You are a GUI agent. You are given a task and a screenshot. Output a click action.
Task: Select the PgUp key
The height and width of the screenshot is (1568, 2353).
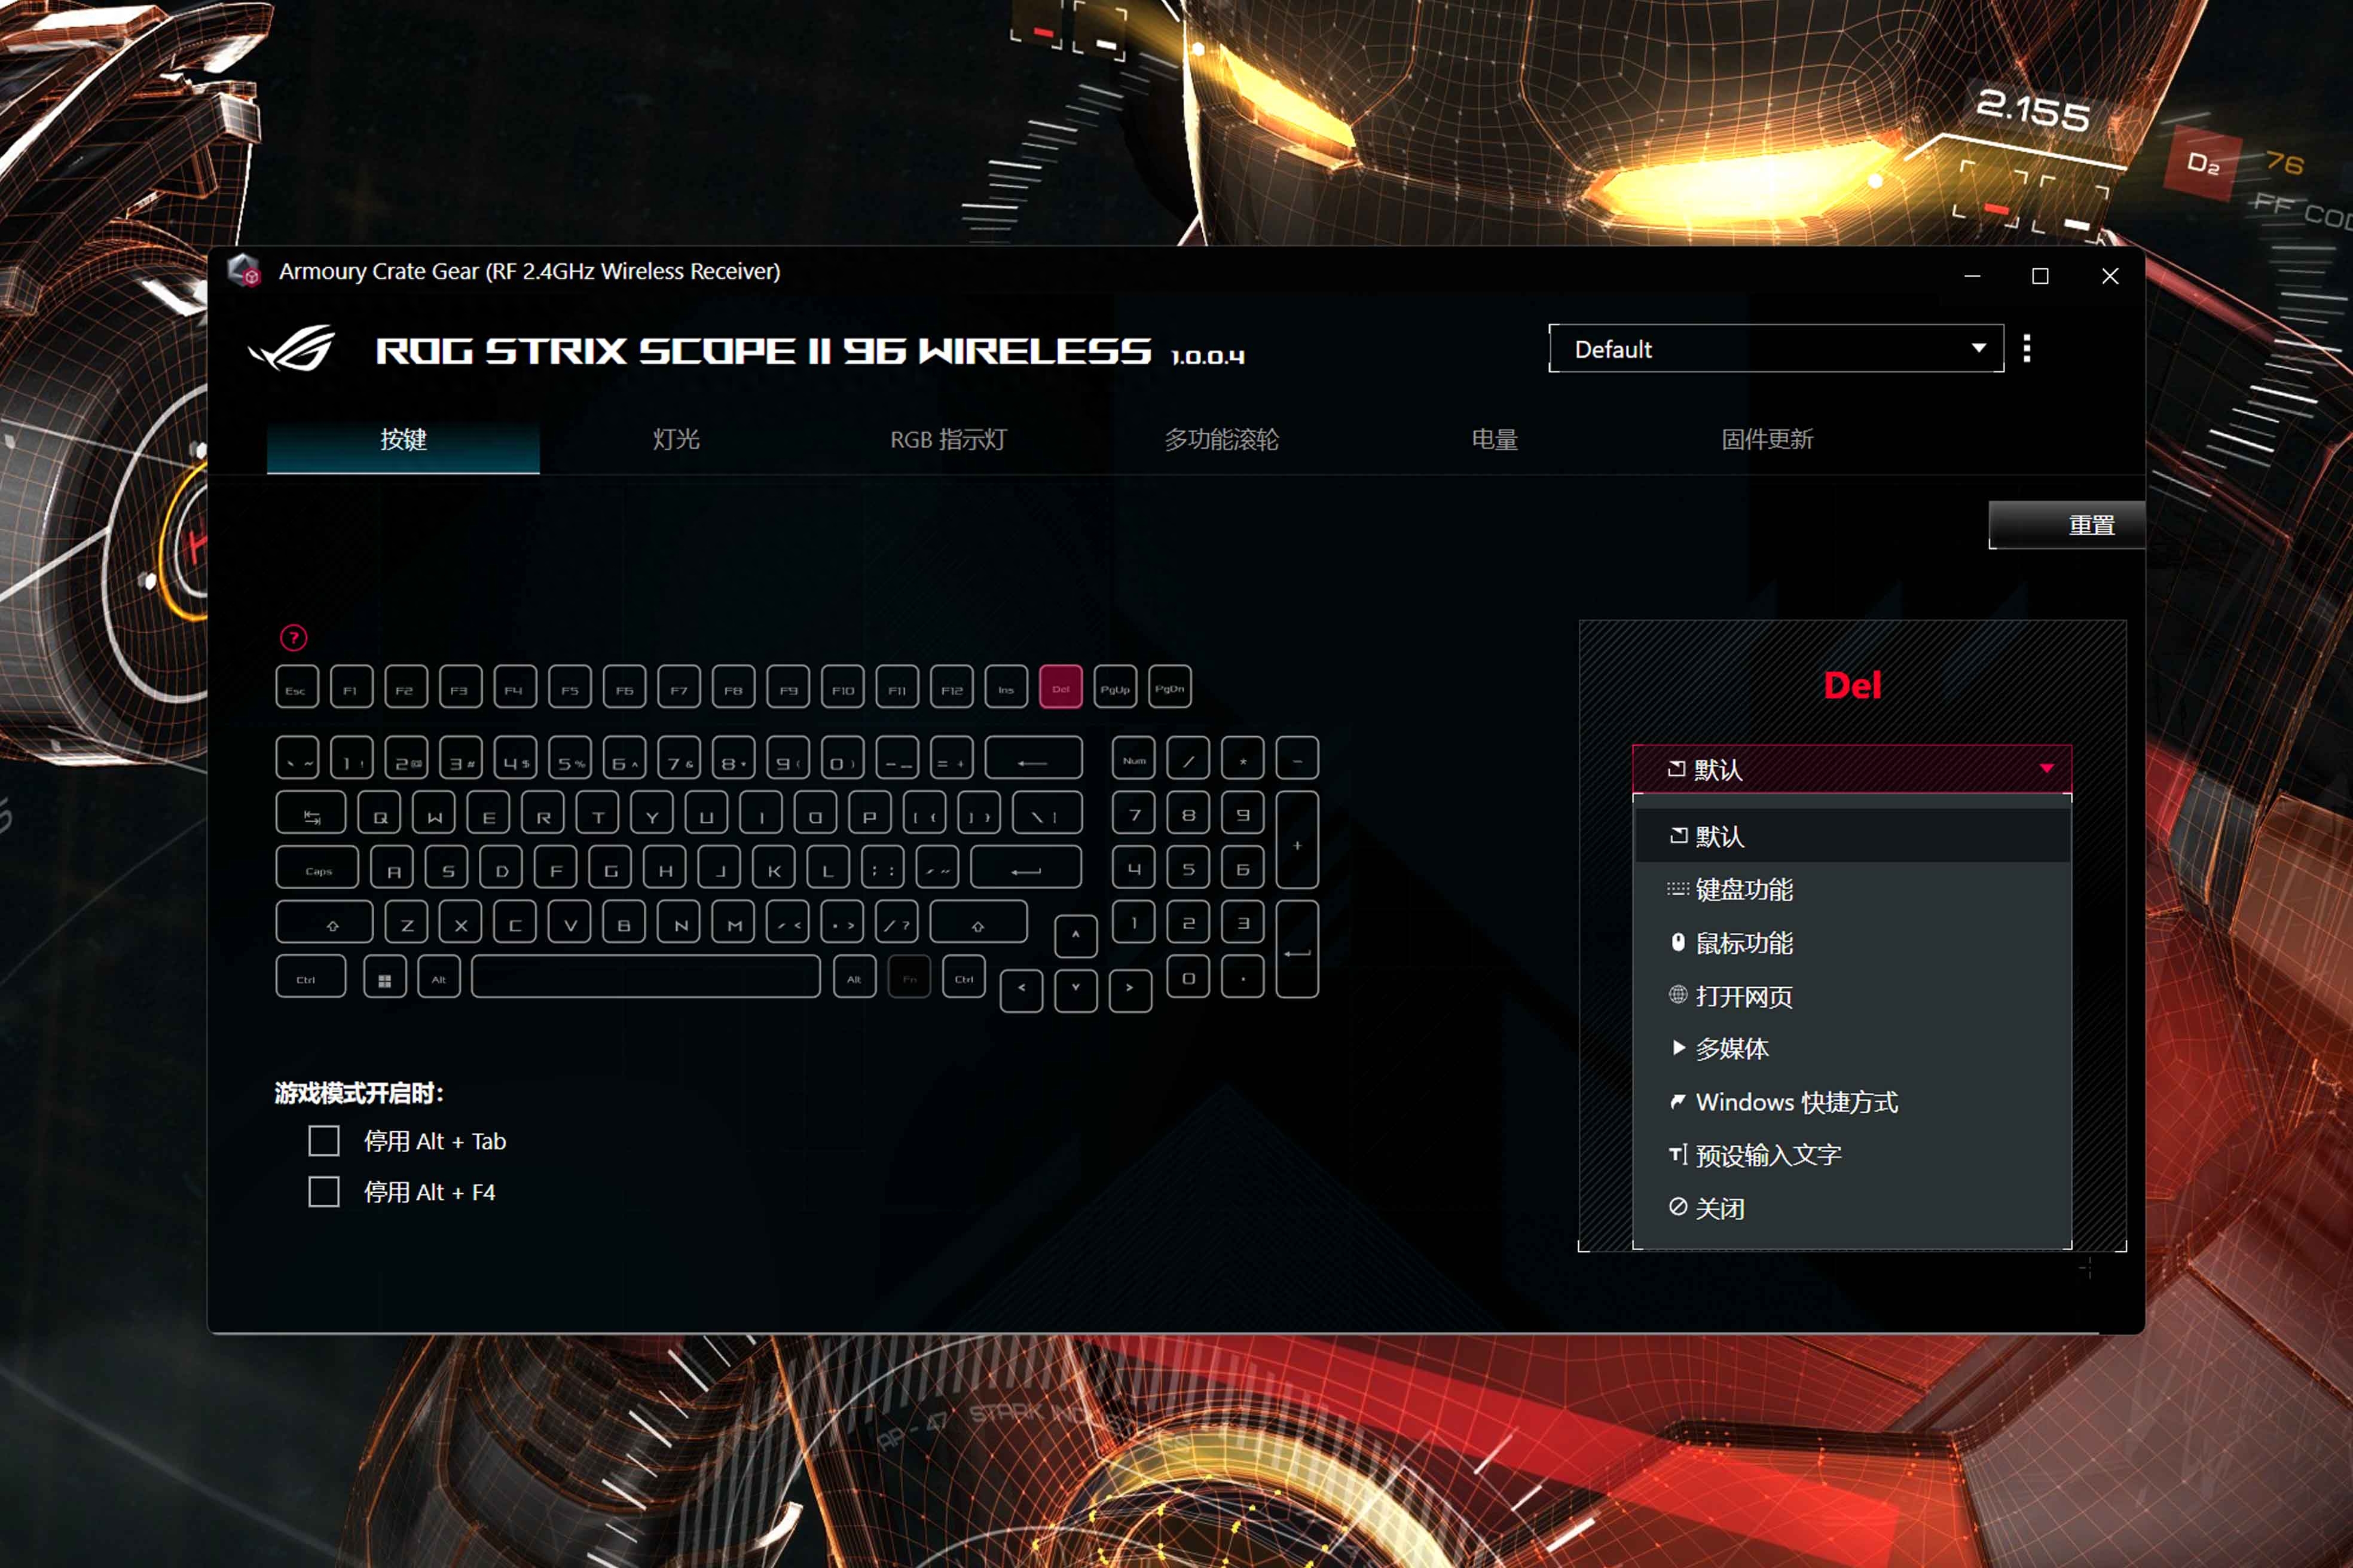(x=1116, y=688)
